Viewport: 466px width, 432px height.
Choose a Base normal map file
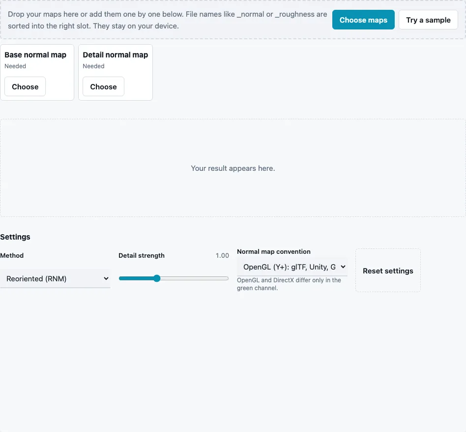tap(25, 86)
